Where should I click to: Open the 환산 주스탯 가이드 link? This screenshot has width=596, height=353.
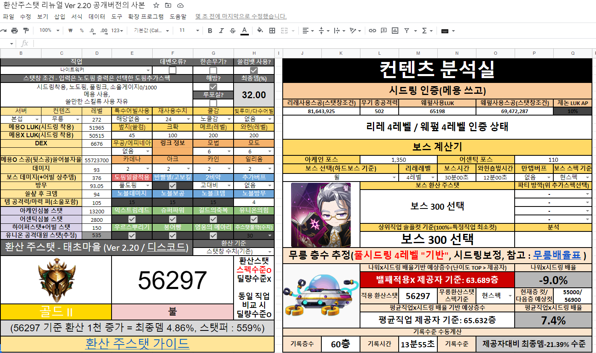click(x=137, y=343)
